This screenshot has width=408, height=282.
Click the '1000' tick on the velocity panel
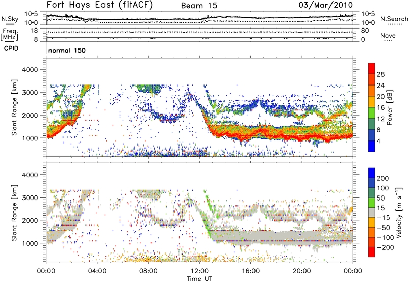[x=30, y=243]
